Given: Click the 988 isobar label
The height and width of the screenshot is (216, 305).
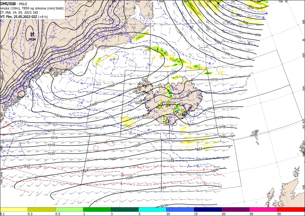Looking at the screenshot, I should 251,7.
